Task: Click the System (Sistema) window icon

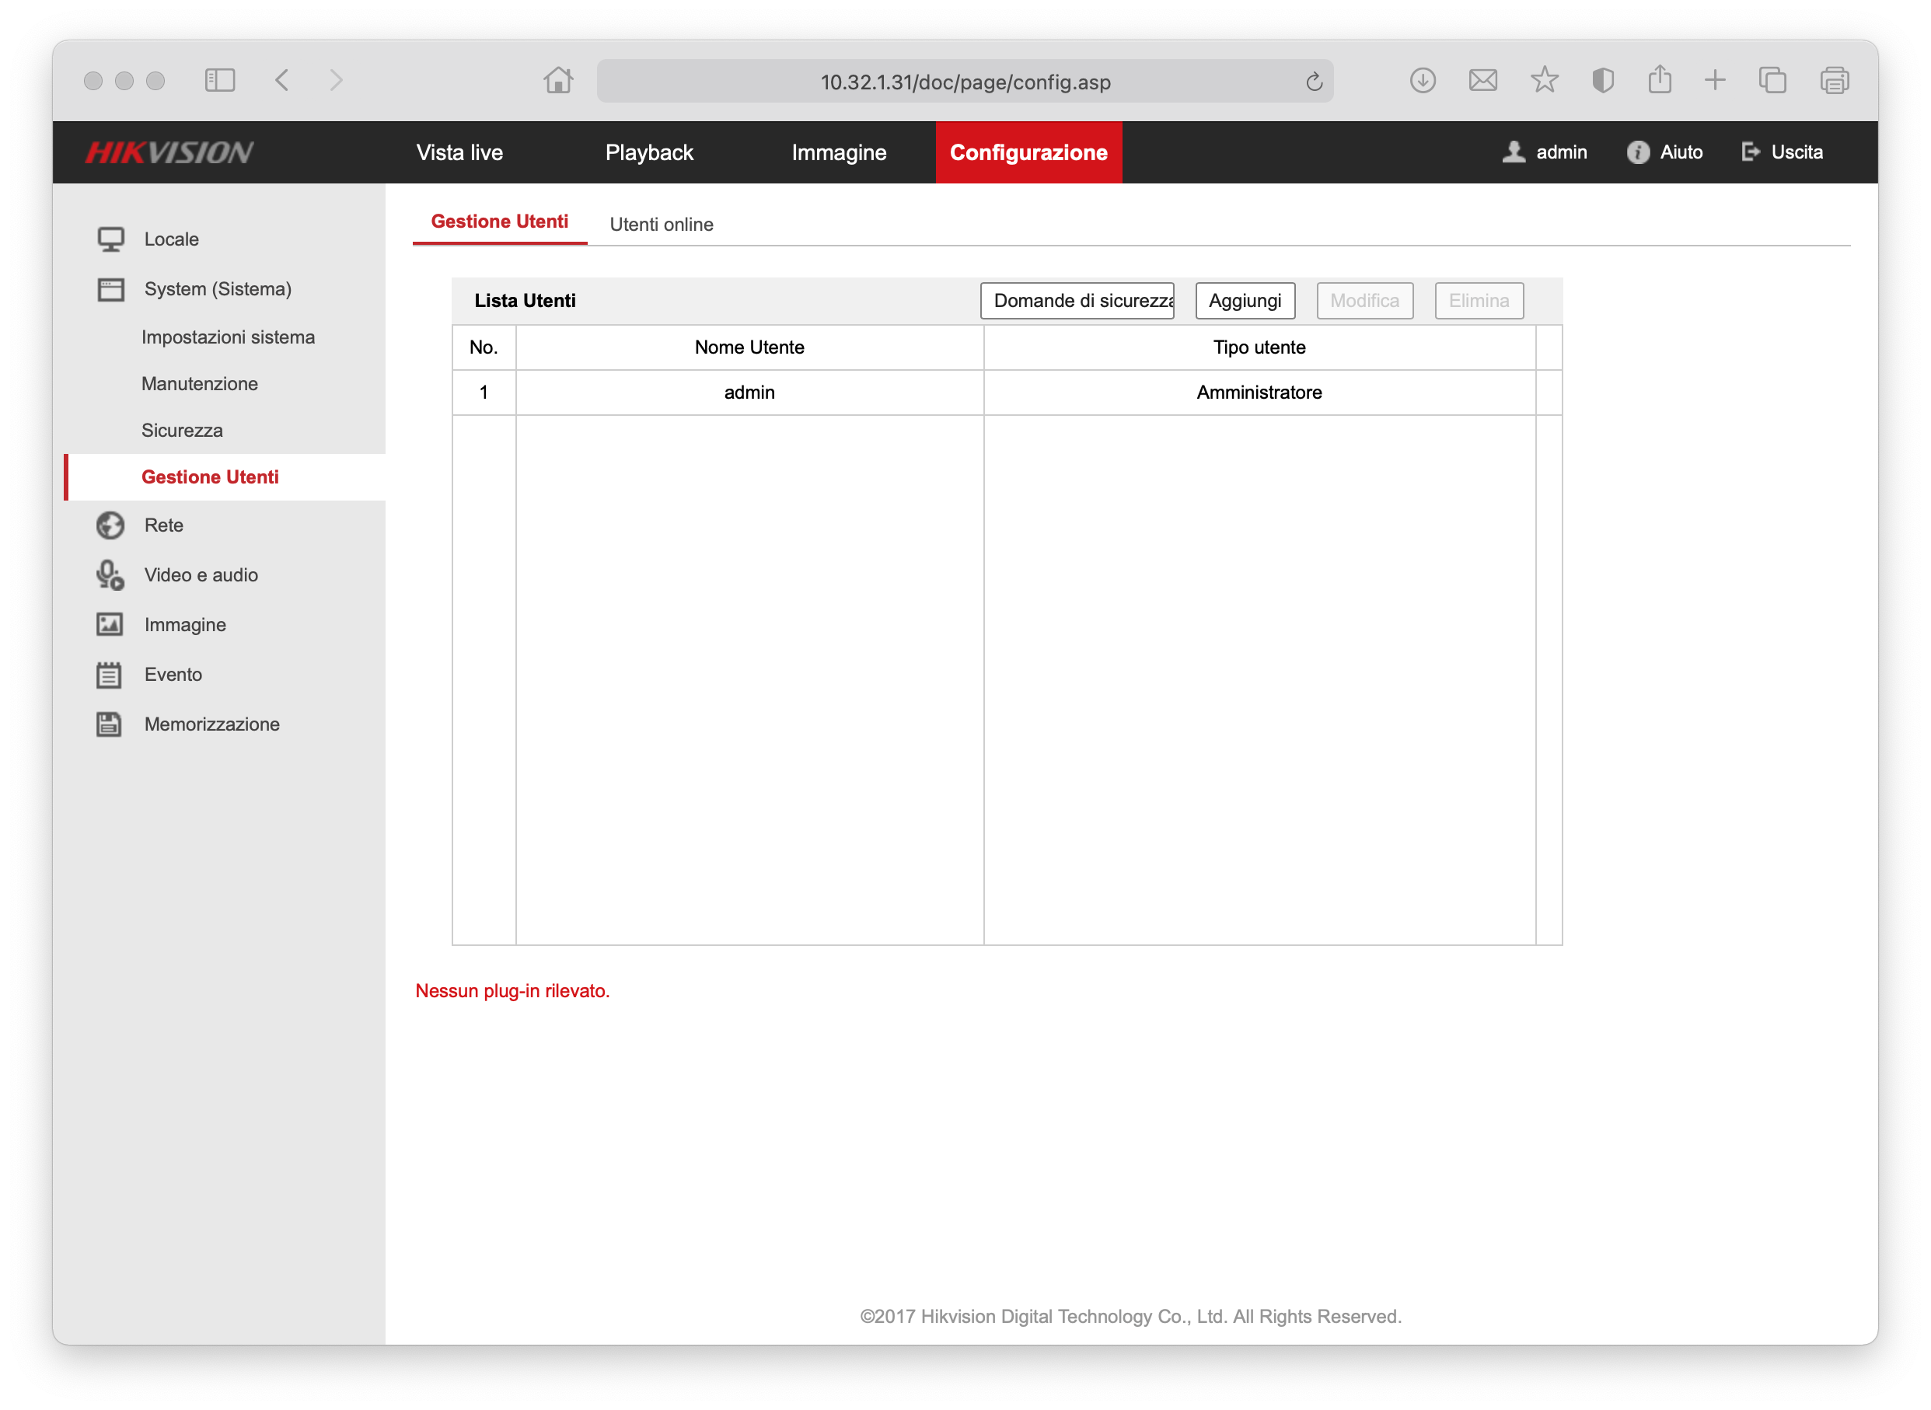Action: [110, 289]
